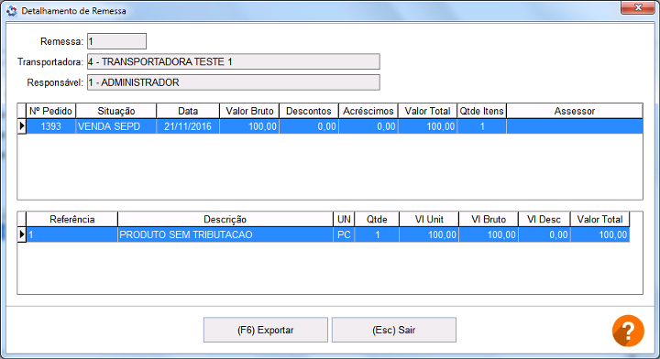Click the app icon in title bar
This screenshot has height=359, width=660.
tap(11, 11)
